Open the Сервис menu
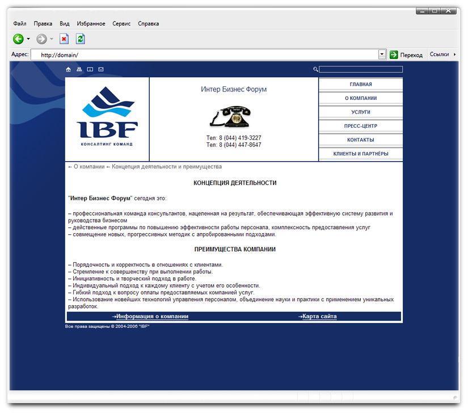Viewport: 468px width, 413px height. [121, 23]
